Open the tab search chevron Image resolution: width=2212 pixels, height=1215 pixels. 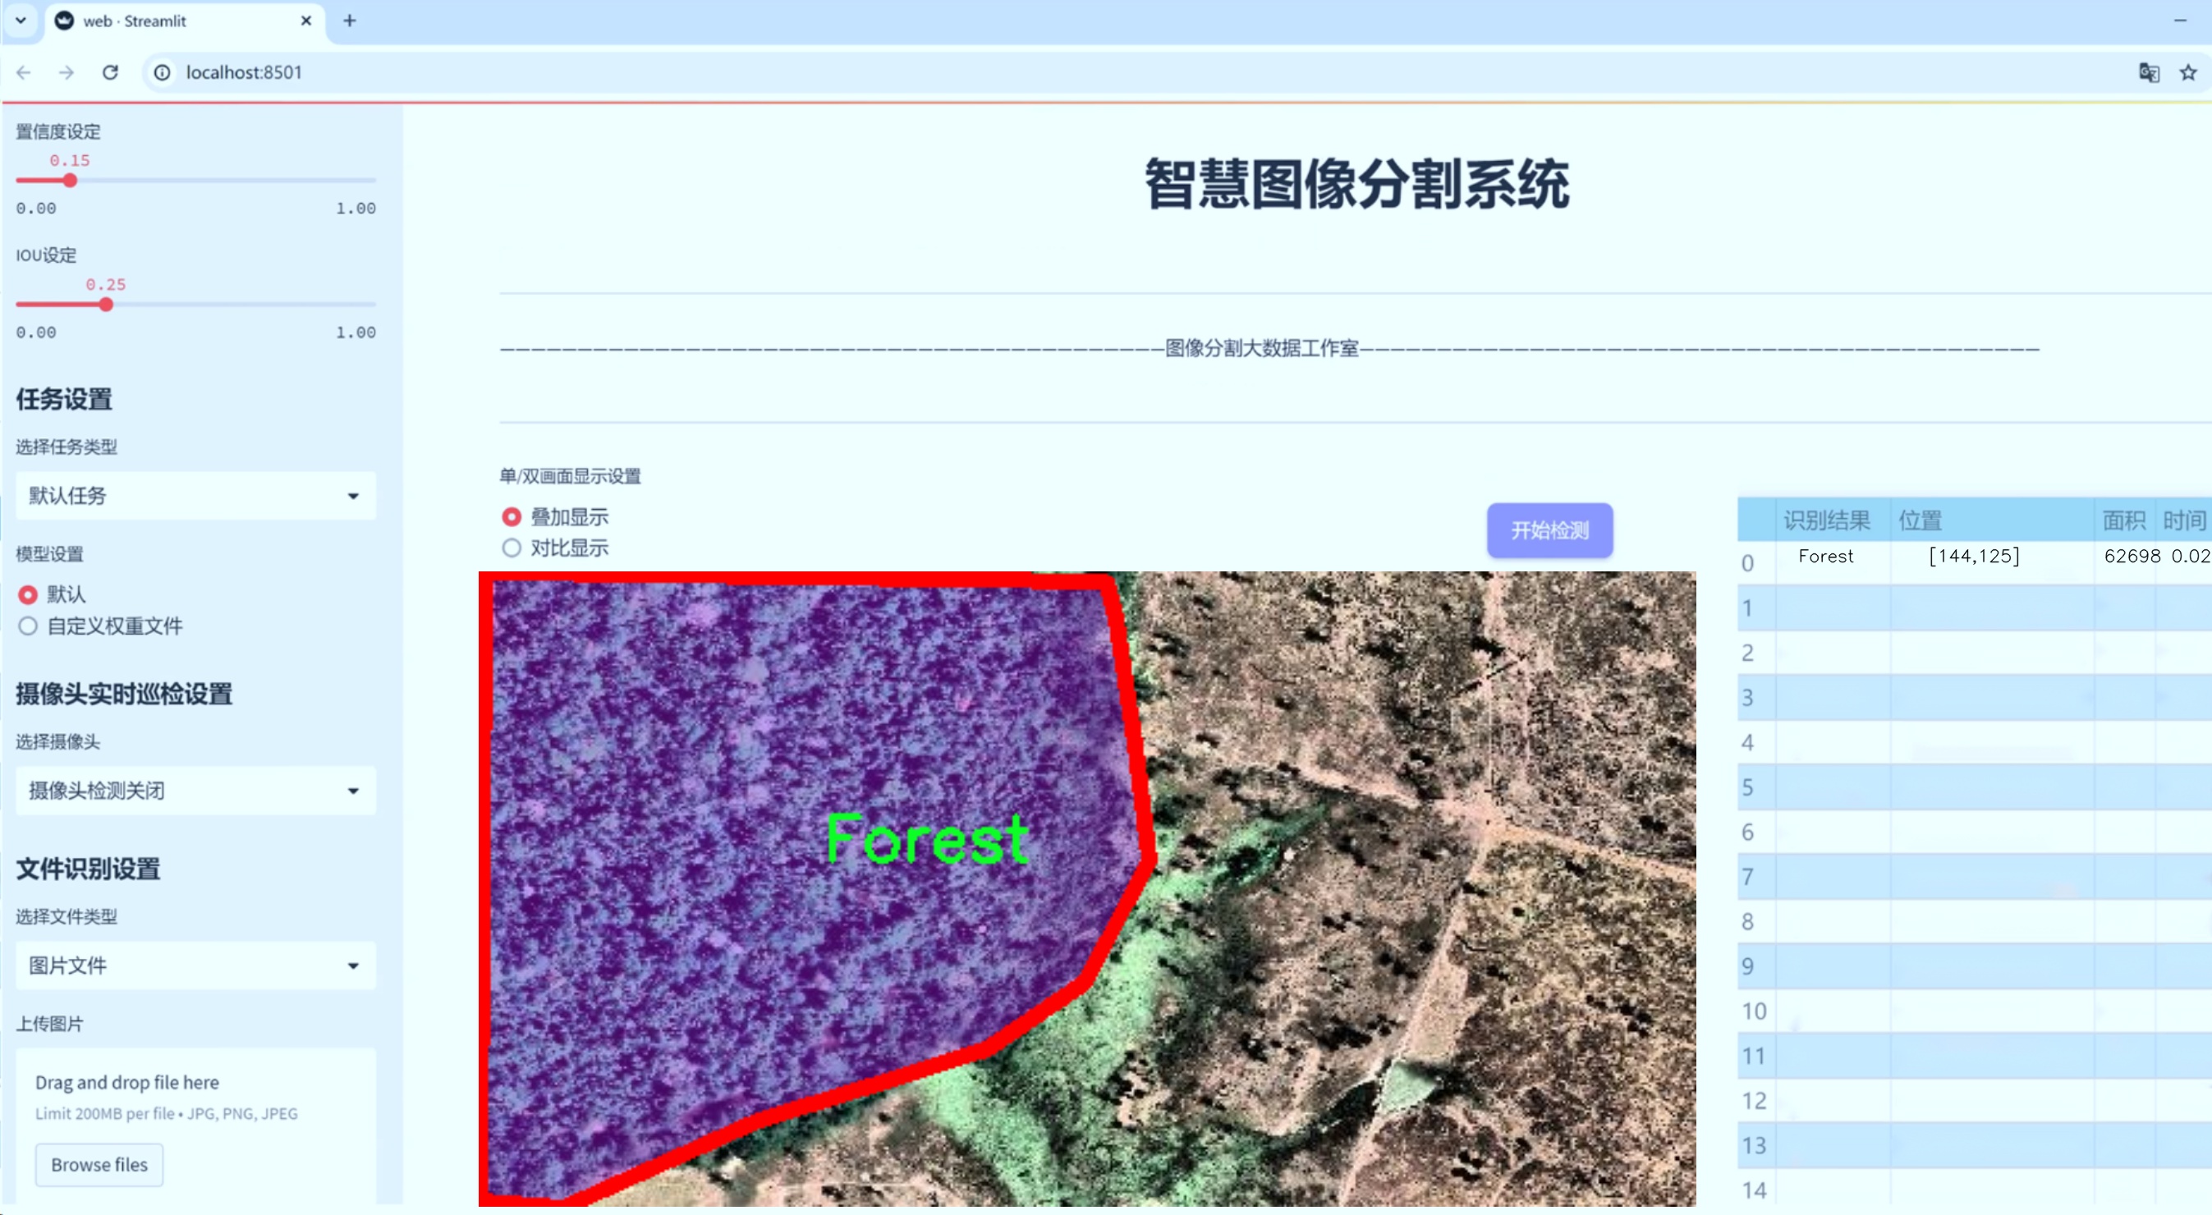click(x=21, y=21)
